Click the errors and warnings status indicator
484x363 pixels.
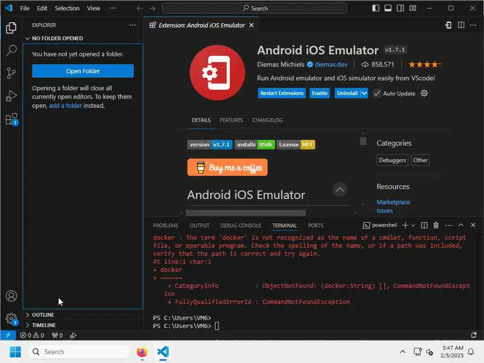(x=32, y=335)
